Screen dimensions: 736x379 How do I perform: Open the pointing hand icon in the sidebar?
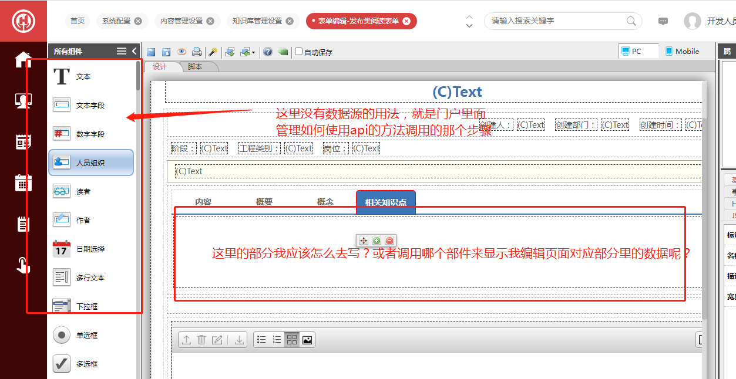(23, 265)
